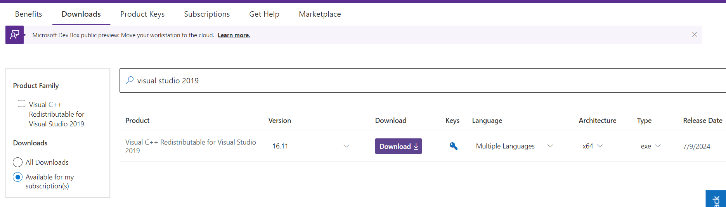Switch to the Benefits tab
The height and width of the screenshot is (207, 726).
click(x=28, y=14)
